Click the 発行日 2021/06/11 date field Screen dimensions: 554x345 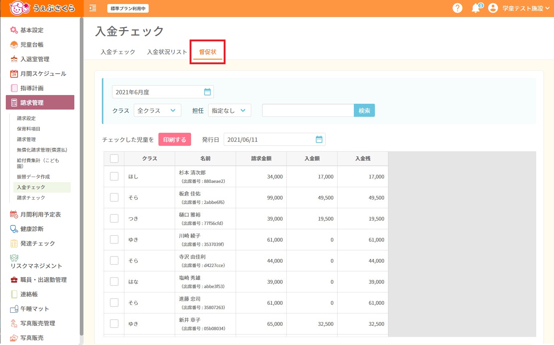pos(274,139)
